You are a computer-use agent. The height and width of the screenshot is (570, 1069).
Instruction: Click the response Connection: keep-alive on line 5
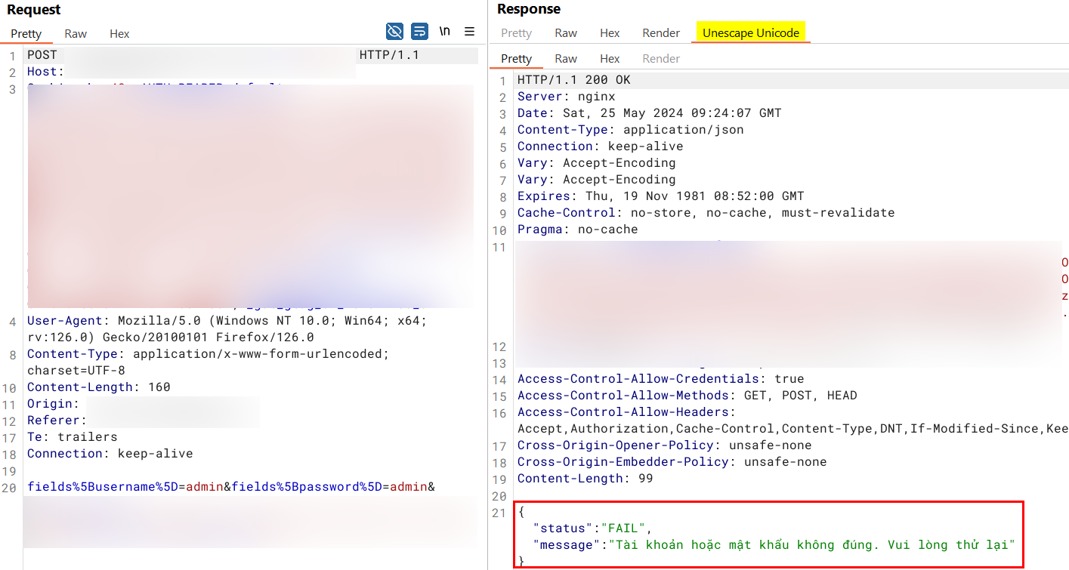tap(601, 146)
